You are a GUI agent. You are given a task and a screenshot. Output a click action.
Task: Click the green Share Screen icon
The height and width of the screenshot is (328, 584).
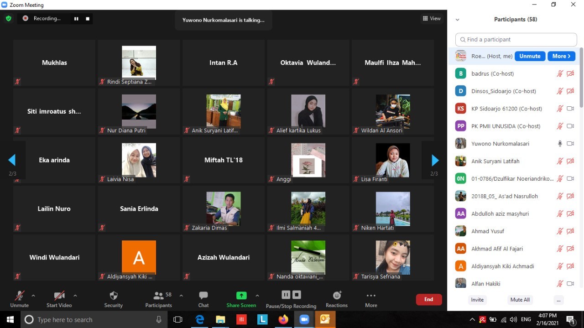tap(241, 296)
